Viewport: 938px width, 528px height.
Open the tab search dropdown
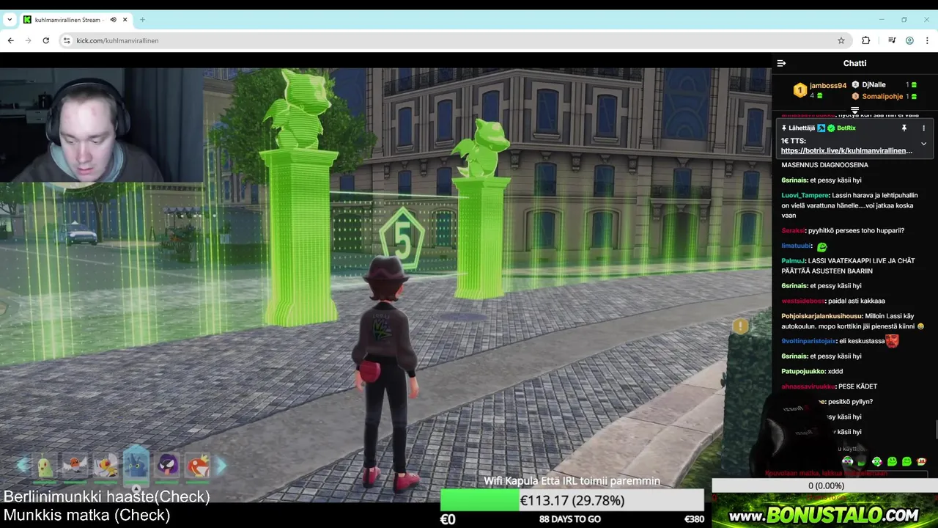(x=10, y=20)
